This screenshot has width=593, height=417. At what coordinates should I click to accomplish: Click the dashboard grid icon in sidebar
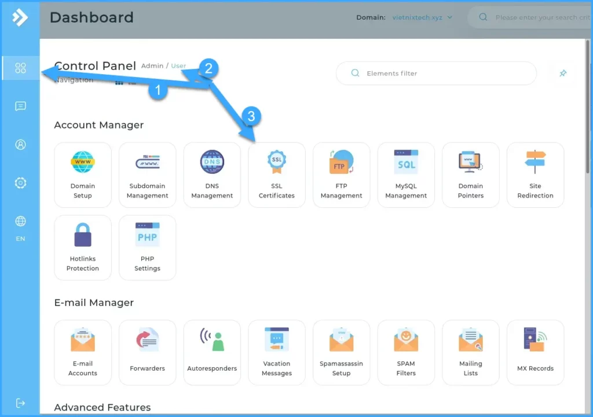pos(20,68)
